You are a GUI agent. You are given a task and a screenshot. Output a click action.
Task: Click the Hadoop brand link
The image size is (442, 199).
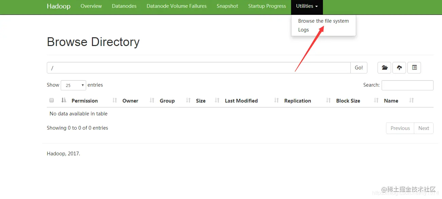(59, 6)
